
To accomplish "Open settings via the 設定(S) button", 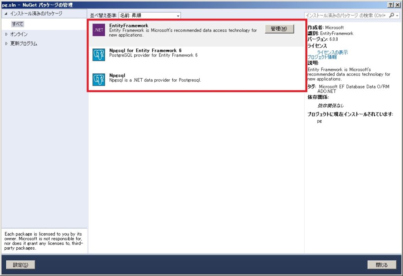I will [x=20, y=264].
